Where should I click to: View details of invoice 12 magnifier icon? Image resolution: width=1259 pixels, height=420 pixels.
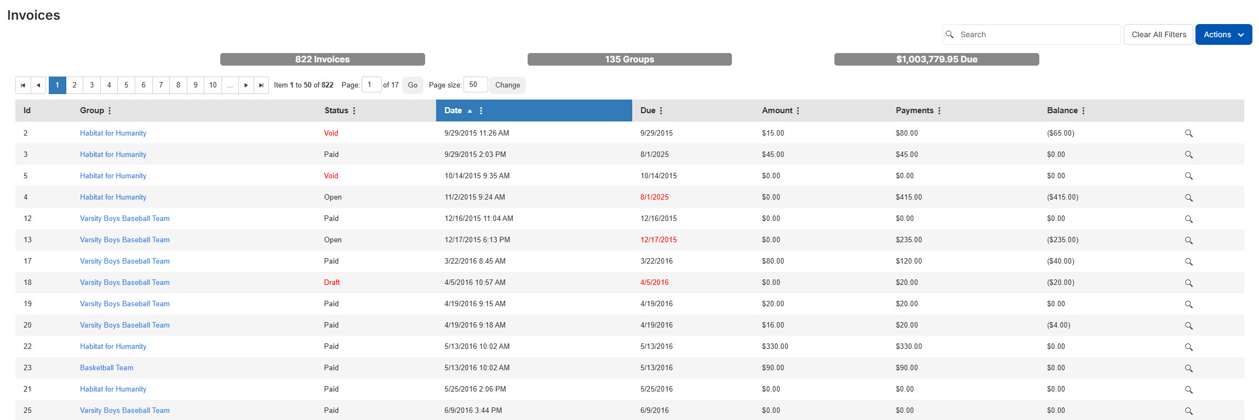click(1189, 219)
